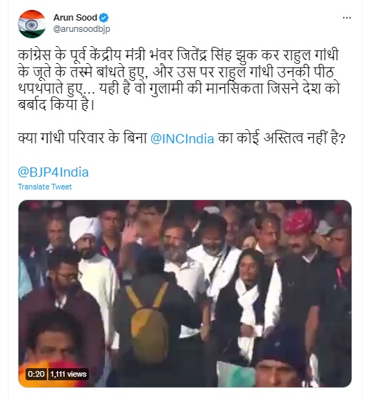Open the Arun Sood display name
This screenshot has width=370, height=398.
pos(75,18)
